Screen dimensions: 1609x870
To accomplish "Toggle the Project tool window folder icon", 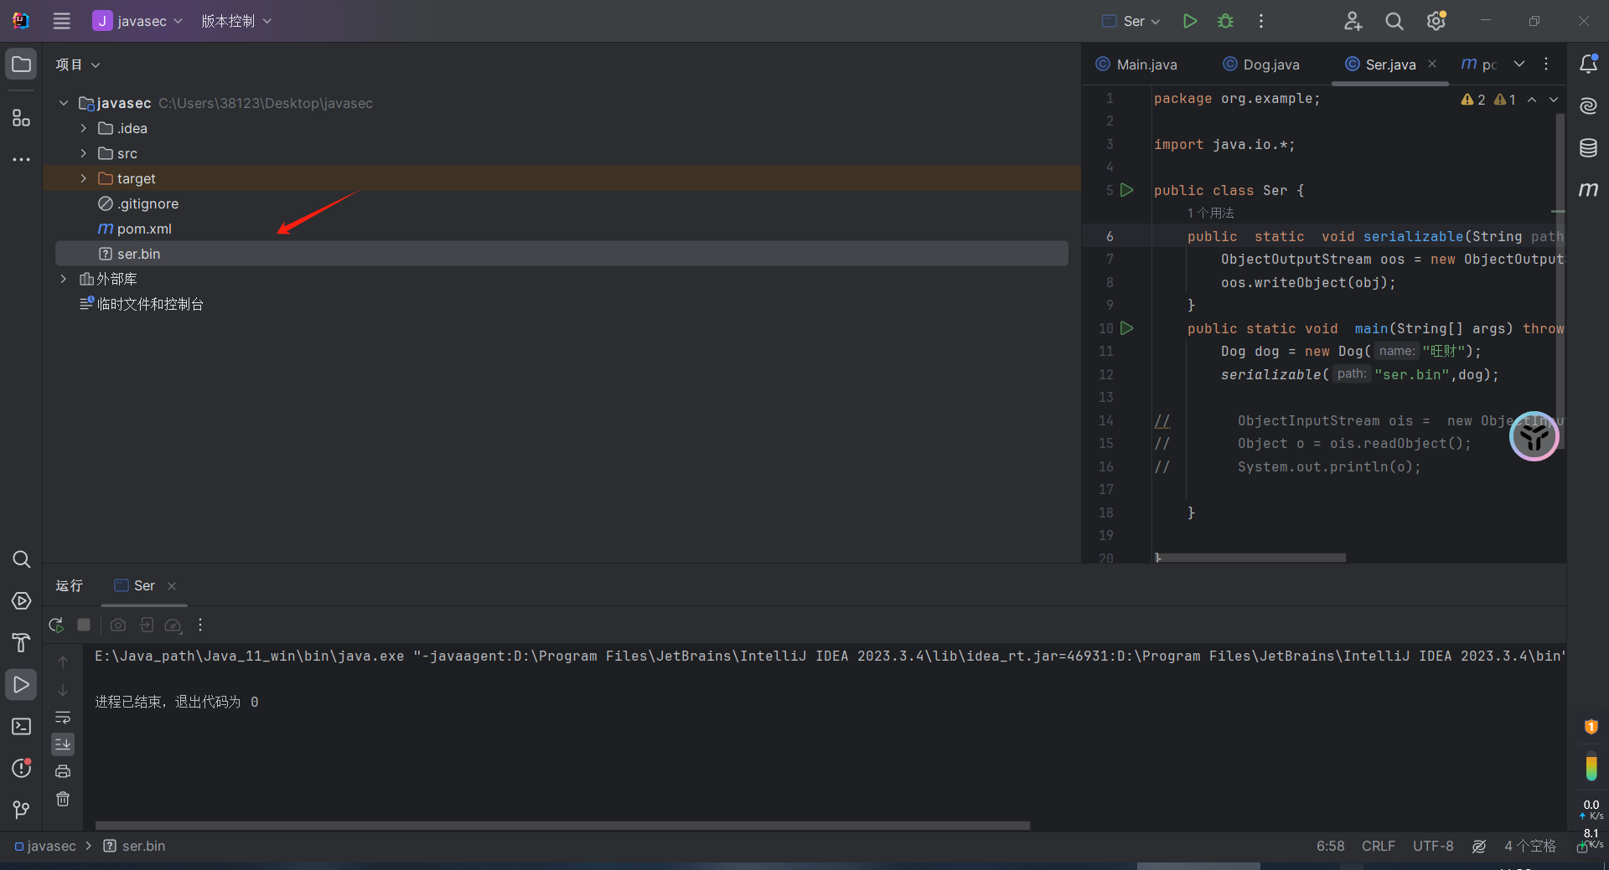I will click(x=22, y=64).
